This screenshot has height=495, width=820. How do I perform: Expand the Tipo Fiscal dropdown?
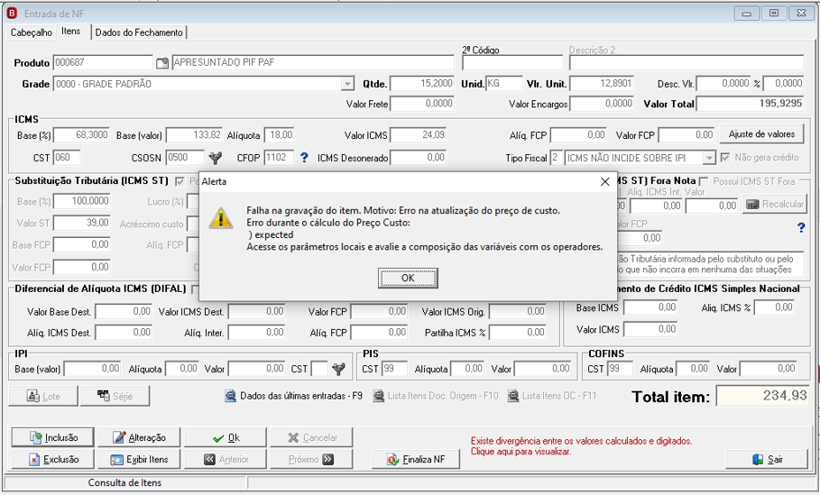tap(709, 158)
